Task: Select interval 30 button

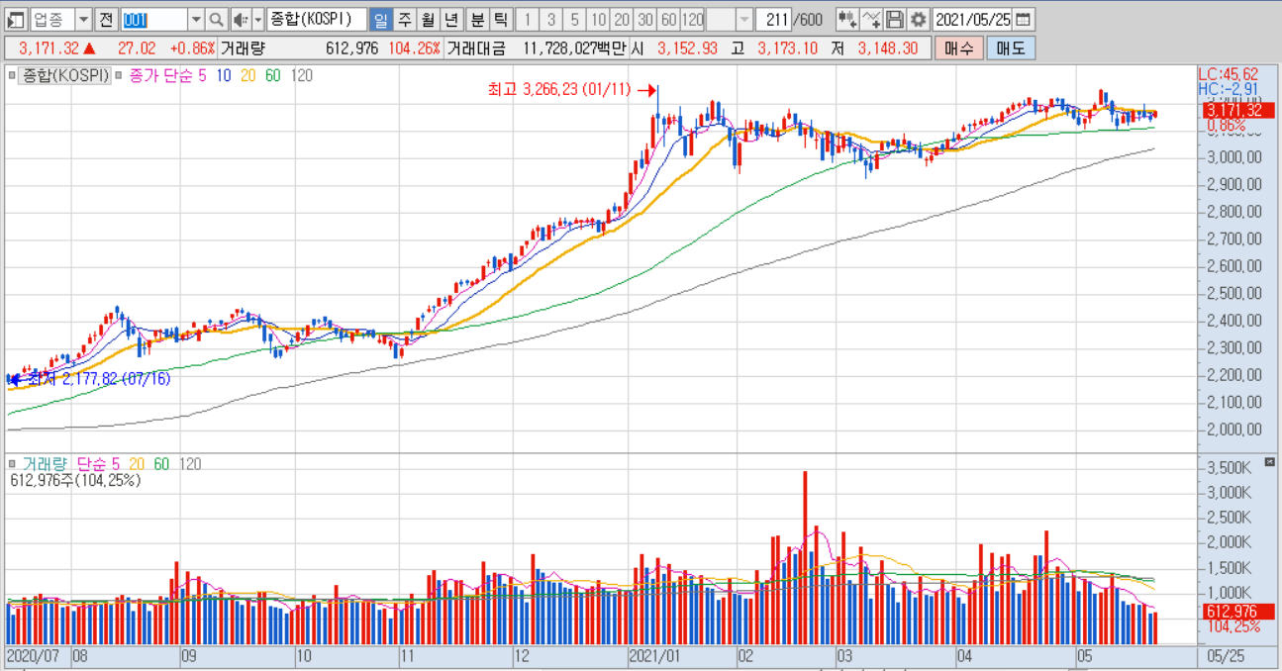Action: coord(644,19)
